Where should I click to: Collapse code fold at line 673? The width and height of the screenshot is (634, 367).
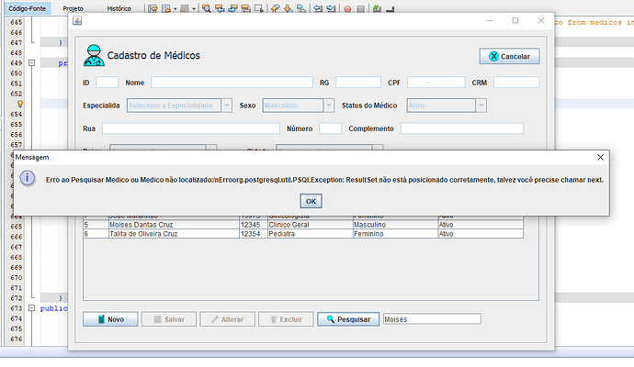click(x=31, y=308)
